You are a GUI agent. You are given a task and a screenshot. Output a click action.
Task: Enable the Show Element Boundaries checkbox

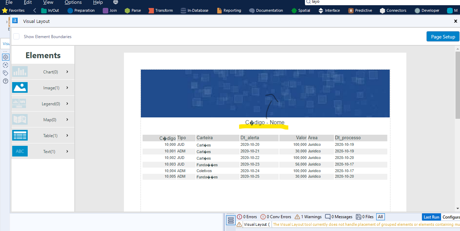tap(16, 36)
